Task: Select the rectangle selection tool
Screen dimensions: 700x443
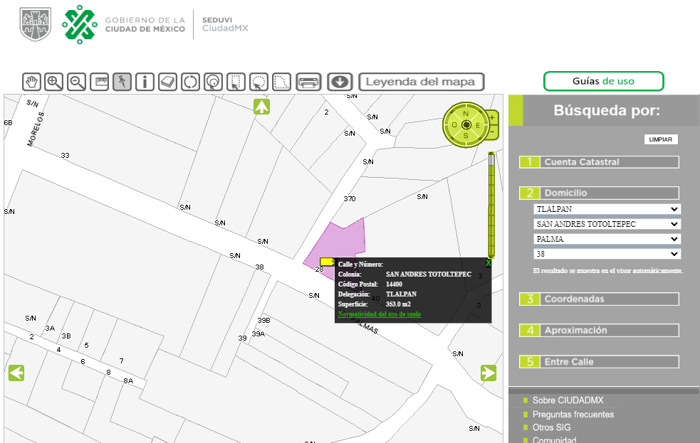Action: coord(236,82)
